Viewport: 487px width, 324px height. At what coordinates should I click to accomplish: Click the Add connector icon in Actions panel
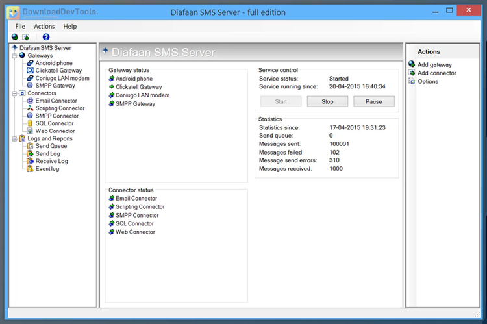pyautogui.click(x=412, y=73)
